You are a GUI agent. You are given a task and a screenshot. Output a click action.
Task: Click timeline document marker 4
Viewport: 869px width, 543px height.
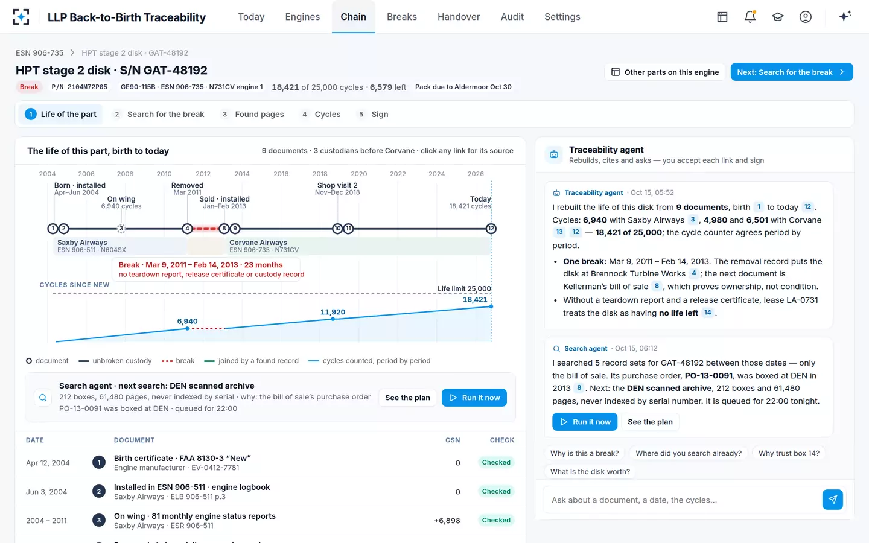(187, 229)
